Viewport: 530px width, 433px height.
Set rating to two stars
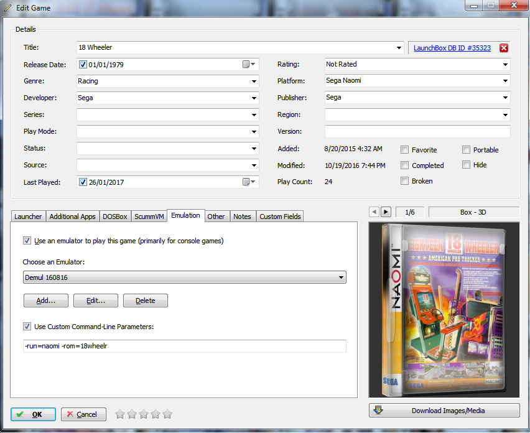(x=132, y=414)
